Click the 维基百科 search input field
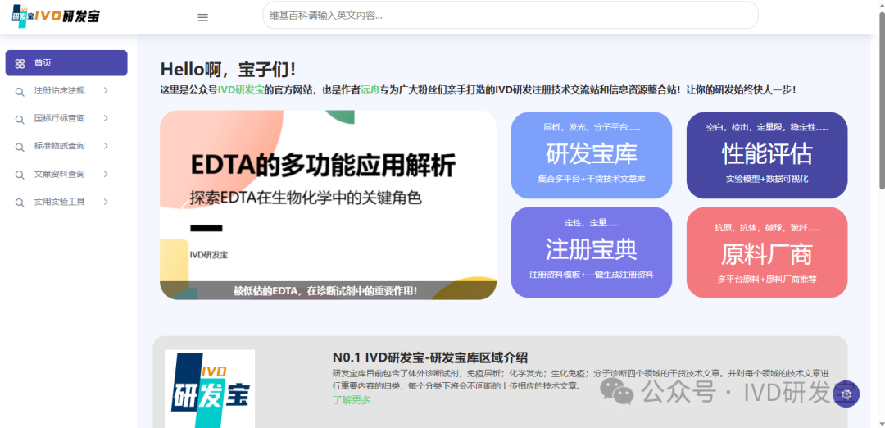This screenshot has width=885, height=428. 510,16
